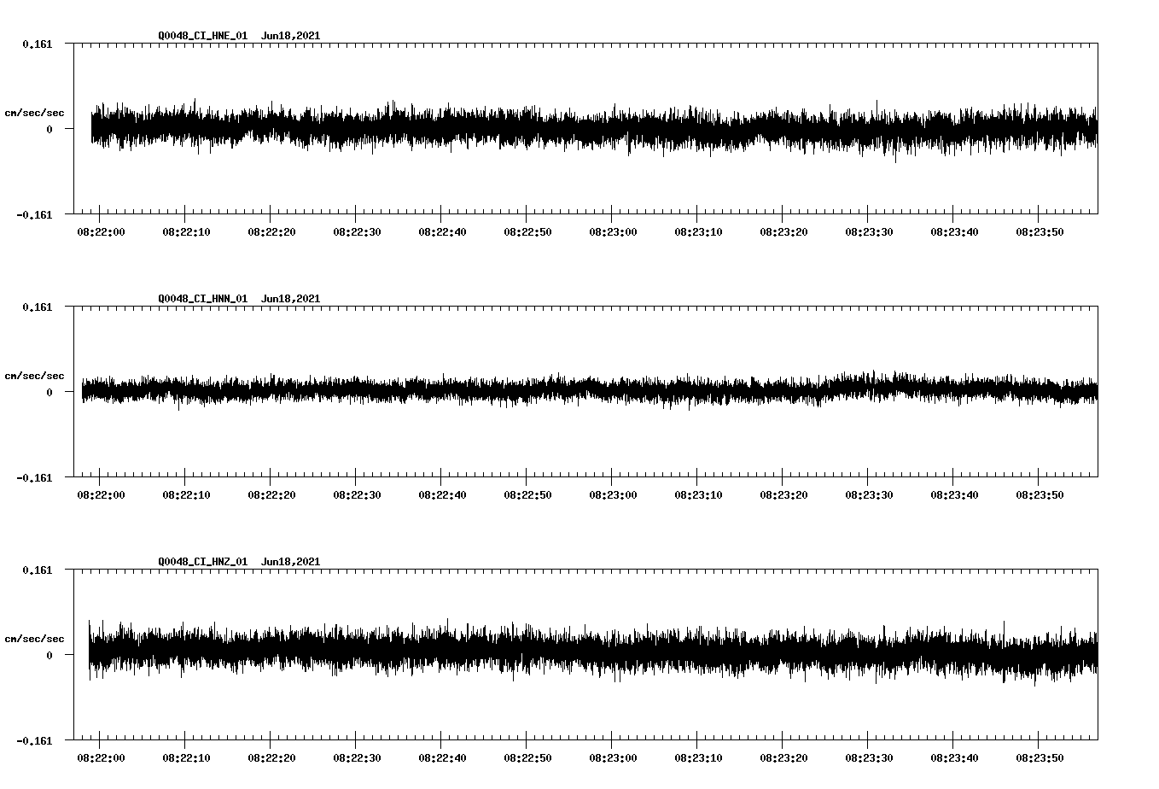Click the Jun18,2021 date above HNN plot

tap(291, 299)
